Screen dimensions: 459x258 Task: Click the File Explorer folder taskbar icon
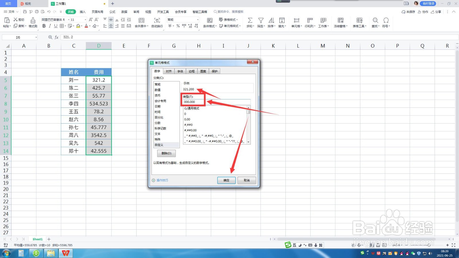click(51, 253)
